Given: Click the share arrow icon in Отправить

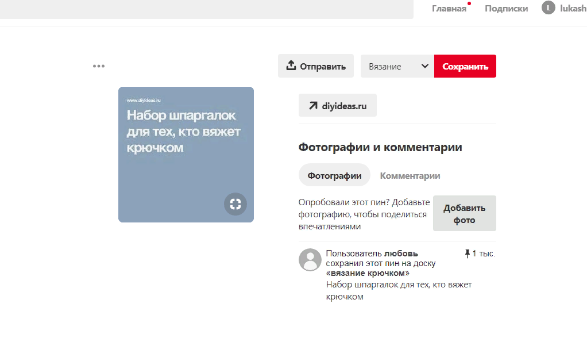Looking at the screenshot, I should point(291,66).
